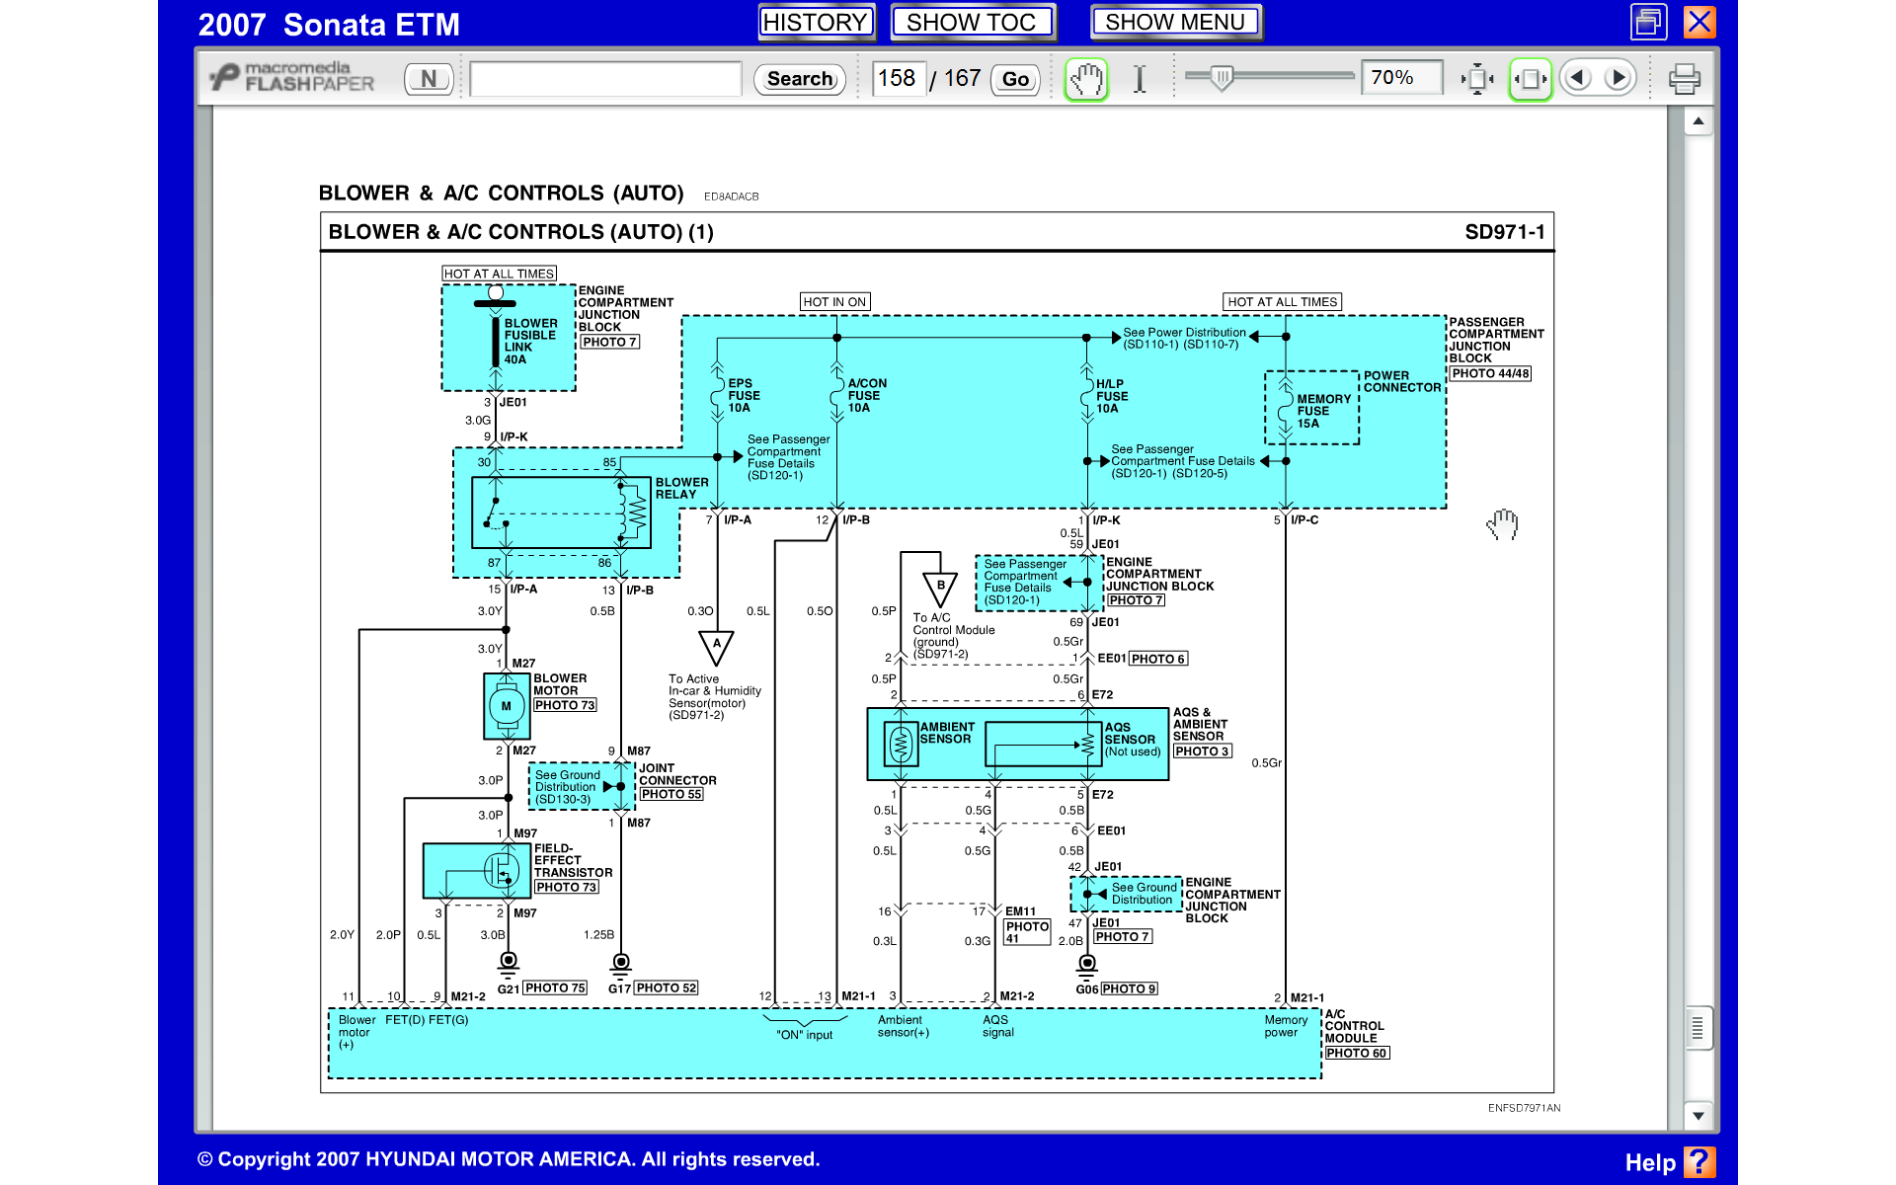1896x1185 pixels.
Task: Click PHOTO 73 beside the Blower Motor
Action: (x=565, y=705)
